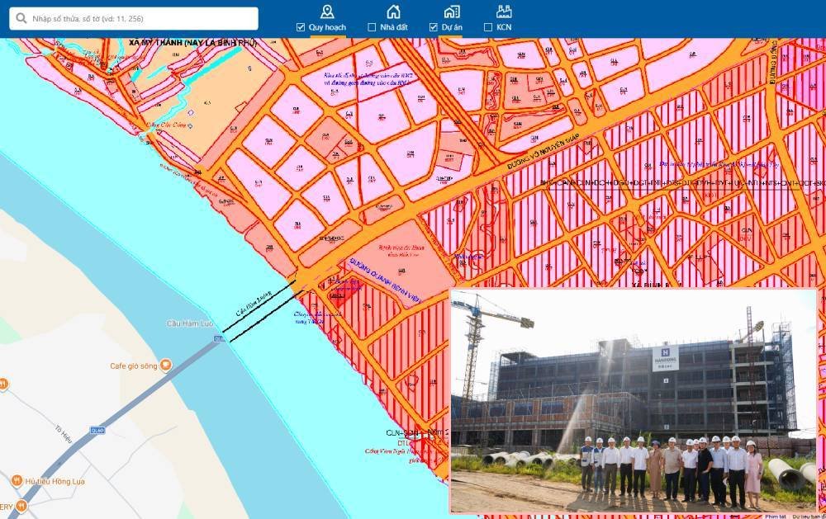
Task: Uncheck the Quy hoạch checkbox
Action: tap(301, 27)
